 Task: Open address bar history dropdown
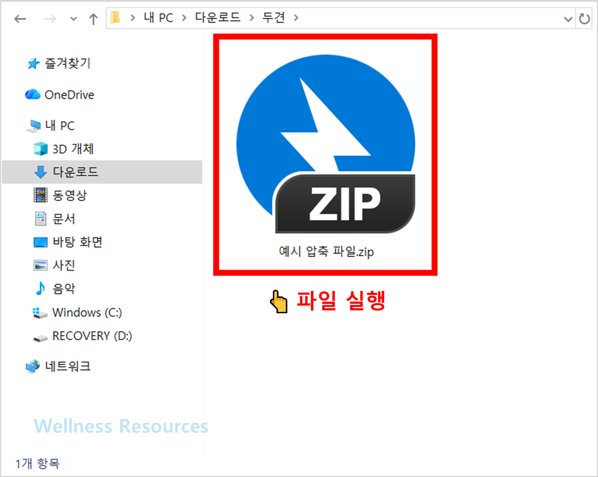pyautogui.click(x=568, y=19)
